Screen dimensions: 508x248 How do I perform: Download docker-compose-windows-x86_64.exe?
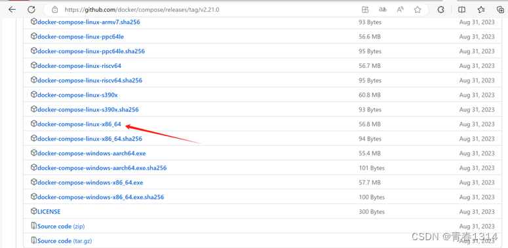coord(90,183)
